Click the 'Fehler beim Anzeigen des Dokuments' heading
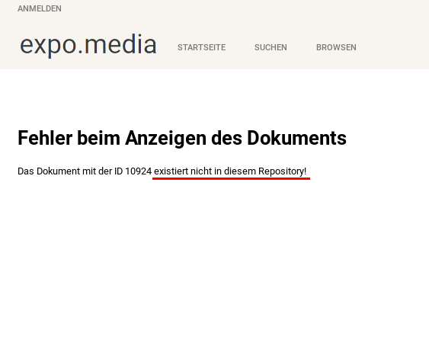Viewport: 429px width, 355px height. [x=182, y=138]
